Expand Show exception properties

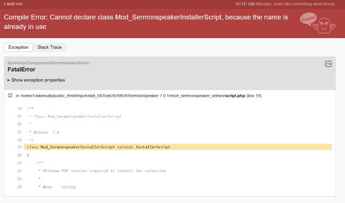(36, 80)
